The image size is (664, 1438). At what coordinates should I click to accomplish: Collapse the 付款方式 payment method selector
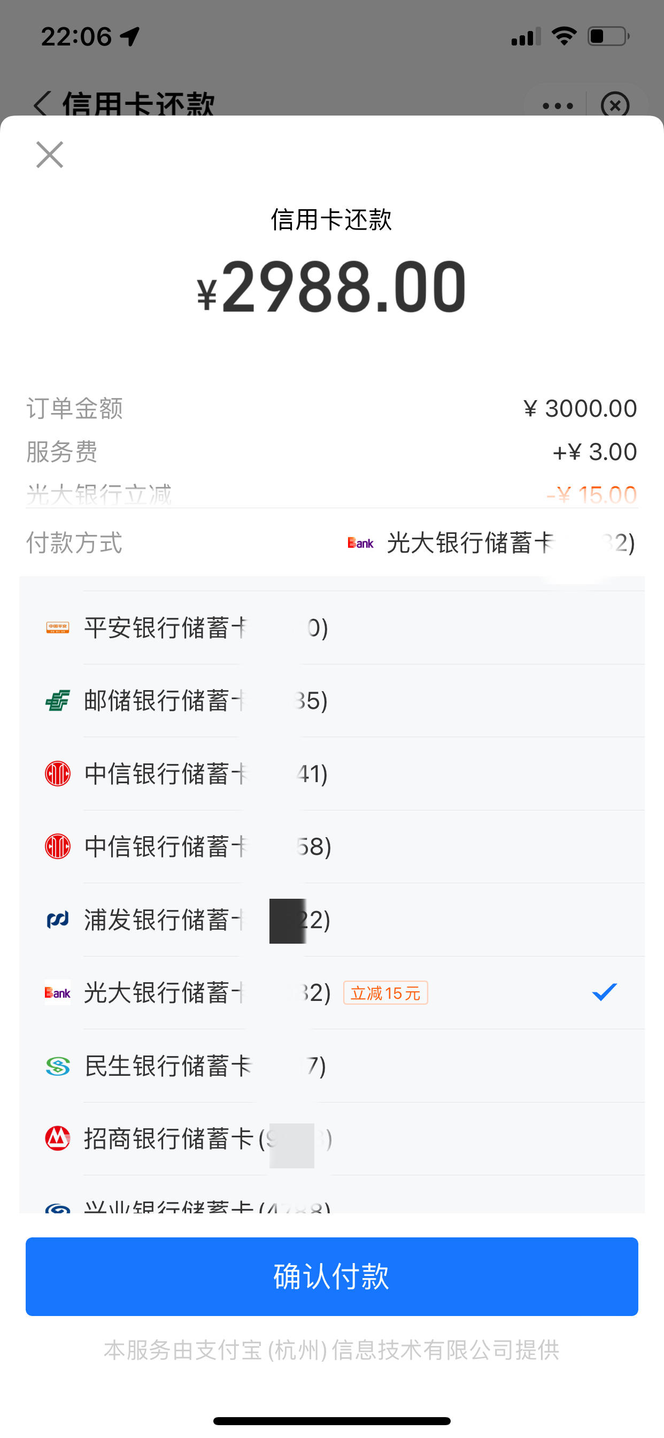332,542
